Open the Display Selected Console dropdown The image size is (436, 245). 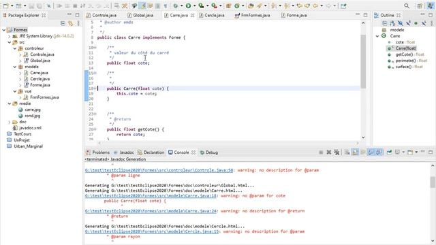click(403, 152)
